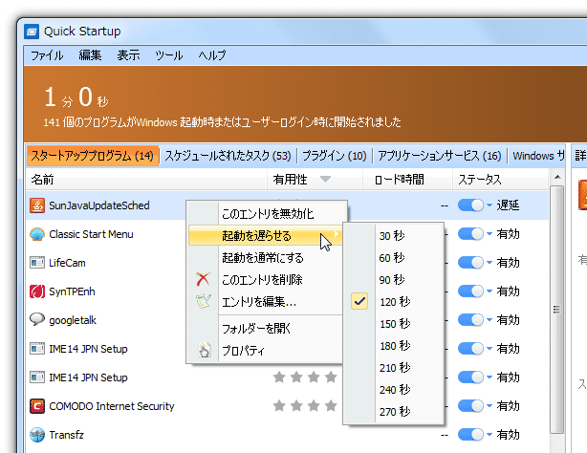Image resolution: width=587 pixels, height=453 pixels.
Task: Open the status dropdown arrow for LifeCam
Action: [x=489, y=263]
